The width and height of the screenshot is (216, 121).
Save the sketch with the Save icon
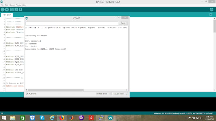[x=20, y=10]
